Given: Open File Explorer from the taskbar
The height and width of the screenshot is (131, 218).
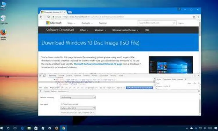Looking at the screenshot, I should tap(29, 128).
